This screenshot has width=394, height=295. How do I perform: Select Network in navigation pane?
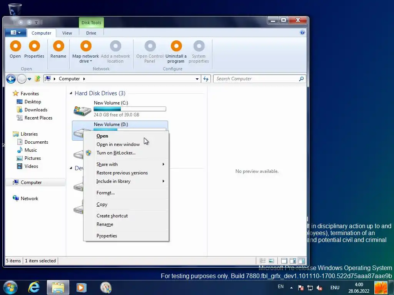coord(29,199)
